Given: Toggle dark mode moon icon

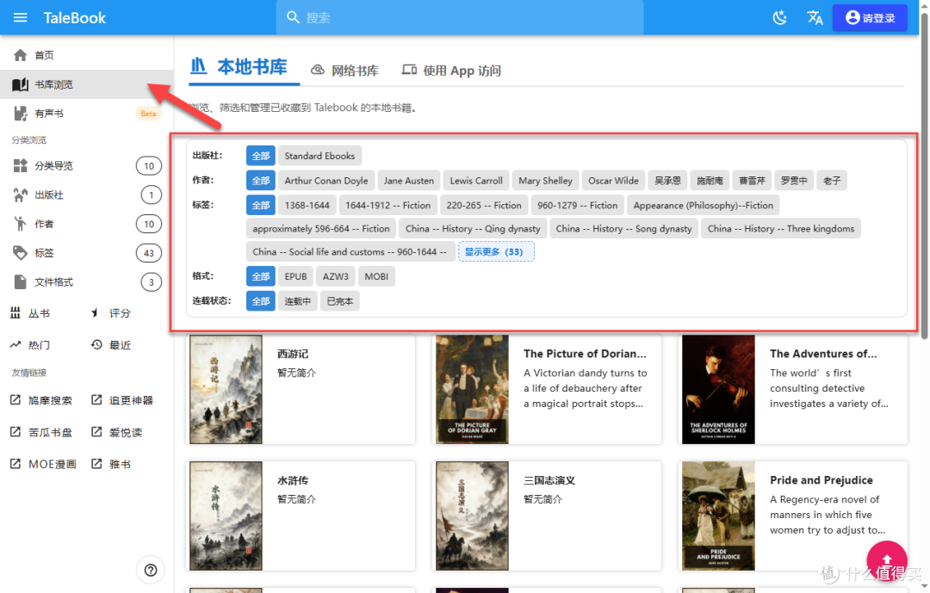Looking at the screenshot, I should (779, 18).
